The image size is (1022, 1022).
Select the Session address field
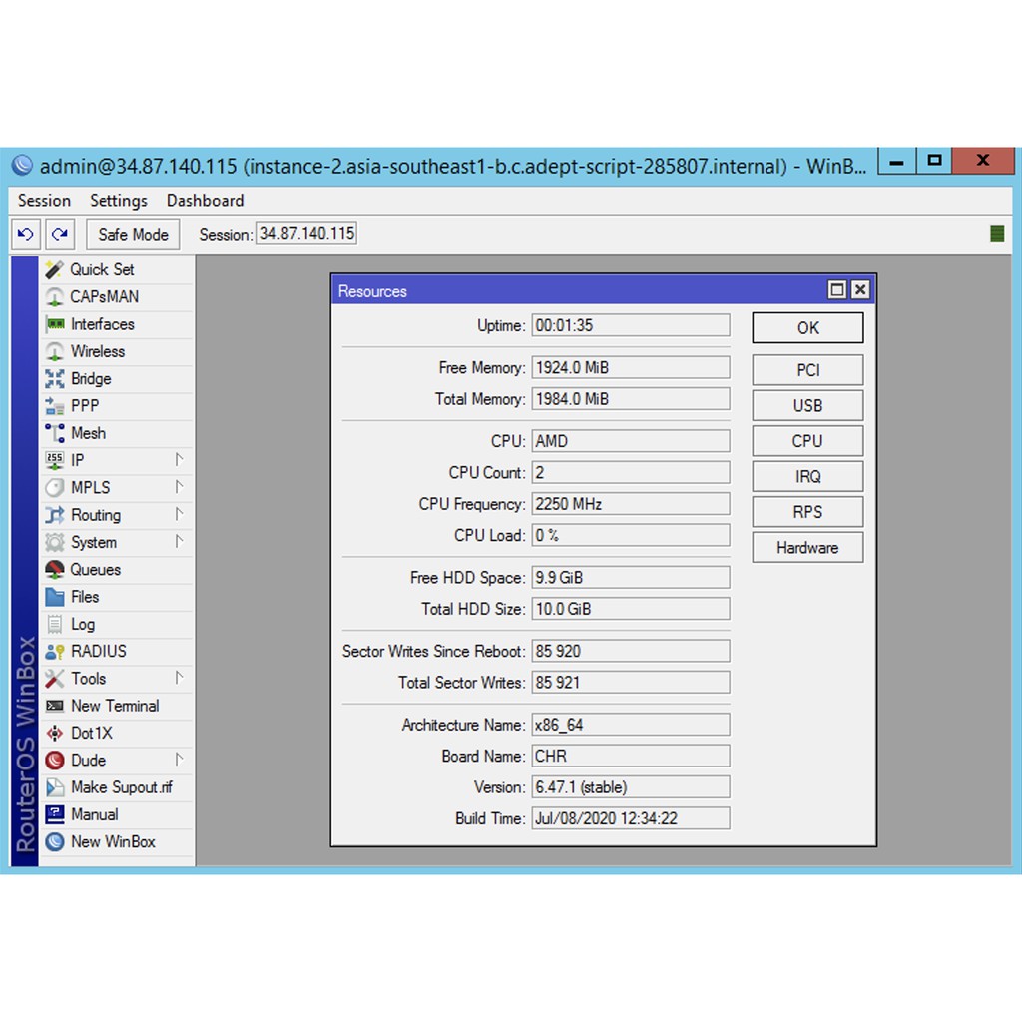[x=306, y=233]
